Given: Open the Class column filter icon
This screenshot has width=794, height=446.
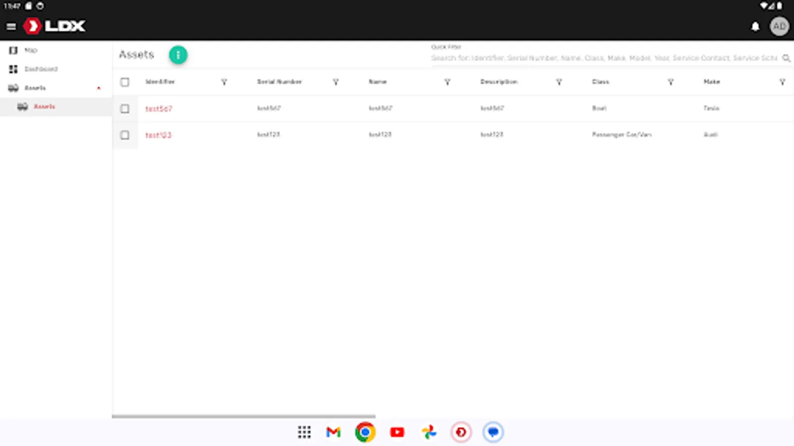Looking at the screenshot, I should (671, 82).
